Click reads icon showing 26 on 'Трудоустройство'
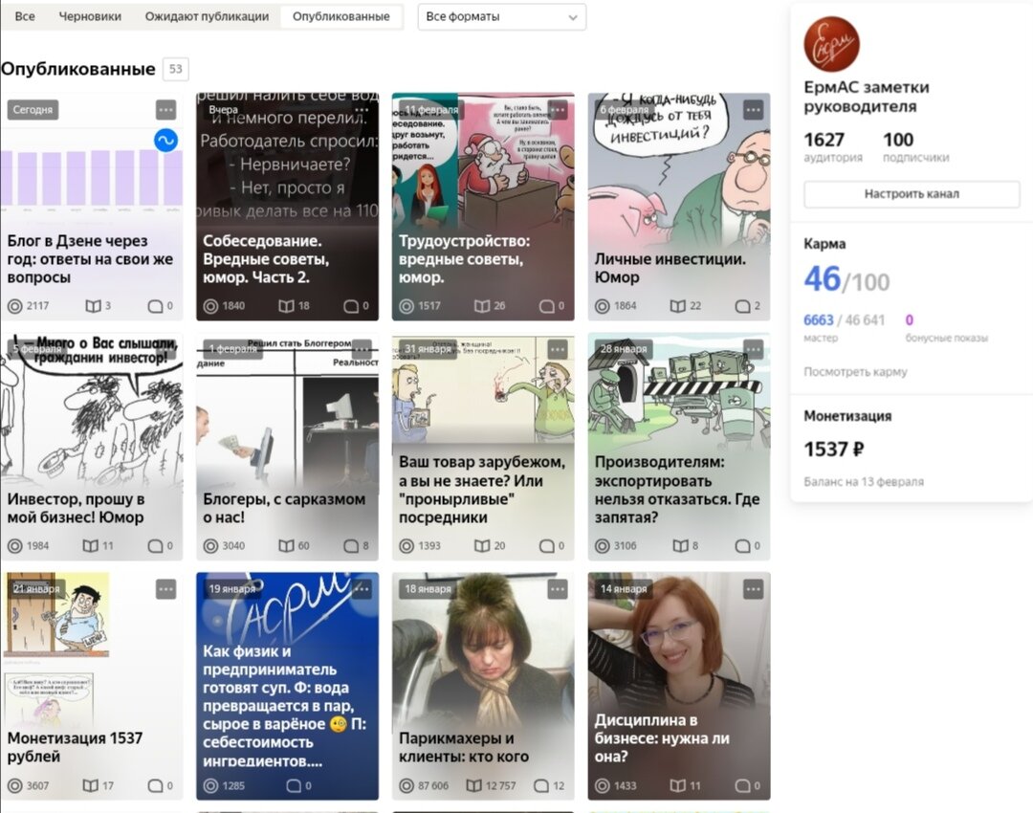 [482, 306]
